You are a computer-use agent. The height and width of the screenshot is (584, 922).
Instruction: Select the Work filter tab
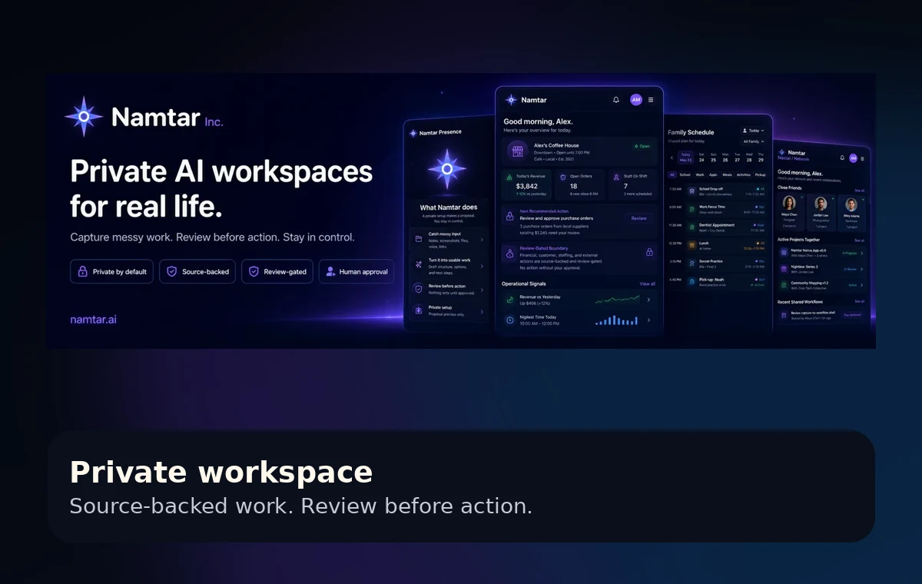point(700,174)
